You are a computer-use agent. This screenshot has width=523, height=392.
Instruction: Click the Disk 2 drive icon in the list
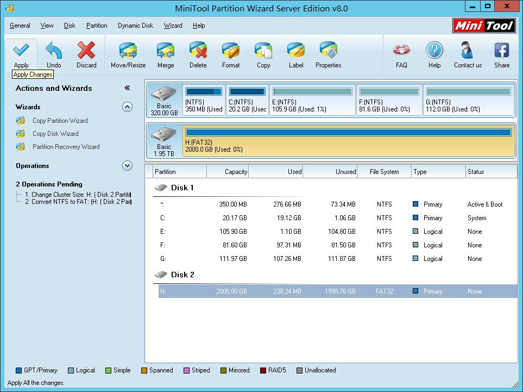161,275
